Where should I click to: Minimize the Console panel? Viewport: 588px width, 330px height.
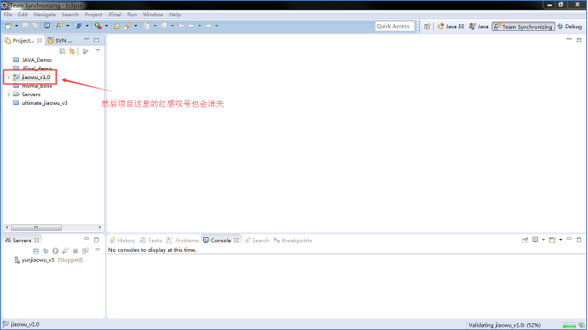569,239
